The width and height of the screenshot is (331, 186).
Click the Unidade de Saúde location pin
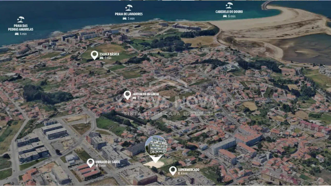[x=90, y=163]
